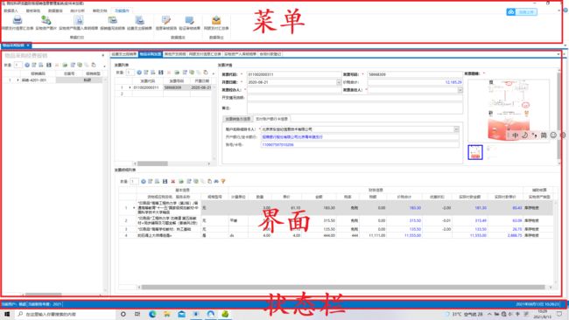Open Microsoft Edge from the taskbar
Screen dimensions: 569x320
(152, 314)
